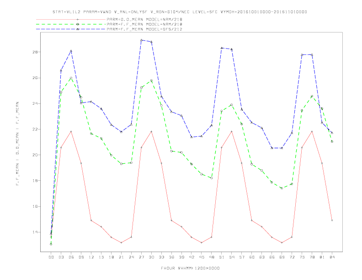Image resolution: width=362 pixels, height=280 pixels.
Task: Click y-axis tick label '26'
Action: tap(35, 78)
